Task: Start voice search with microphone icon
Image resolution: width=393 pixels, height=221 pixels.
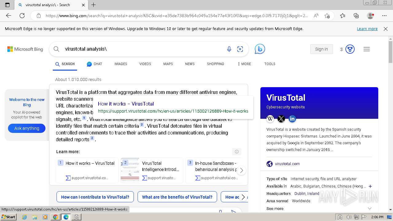Action: (x=229, y=49)
